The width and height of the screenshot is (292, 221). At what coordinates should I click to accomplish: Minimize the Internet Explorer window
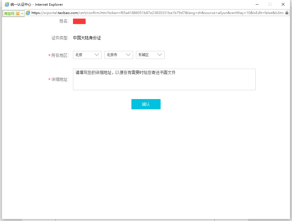pyautogui.click(x=257, y=4)
